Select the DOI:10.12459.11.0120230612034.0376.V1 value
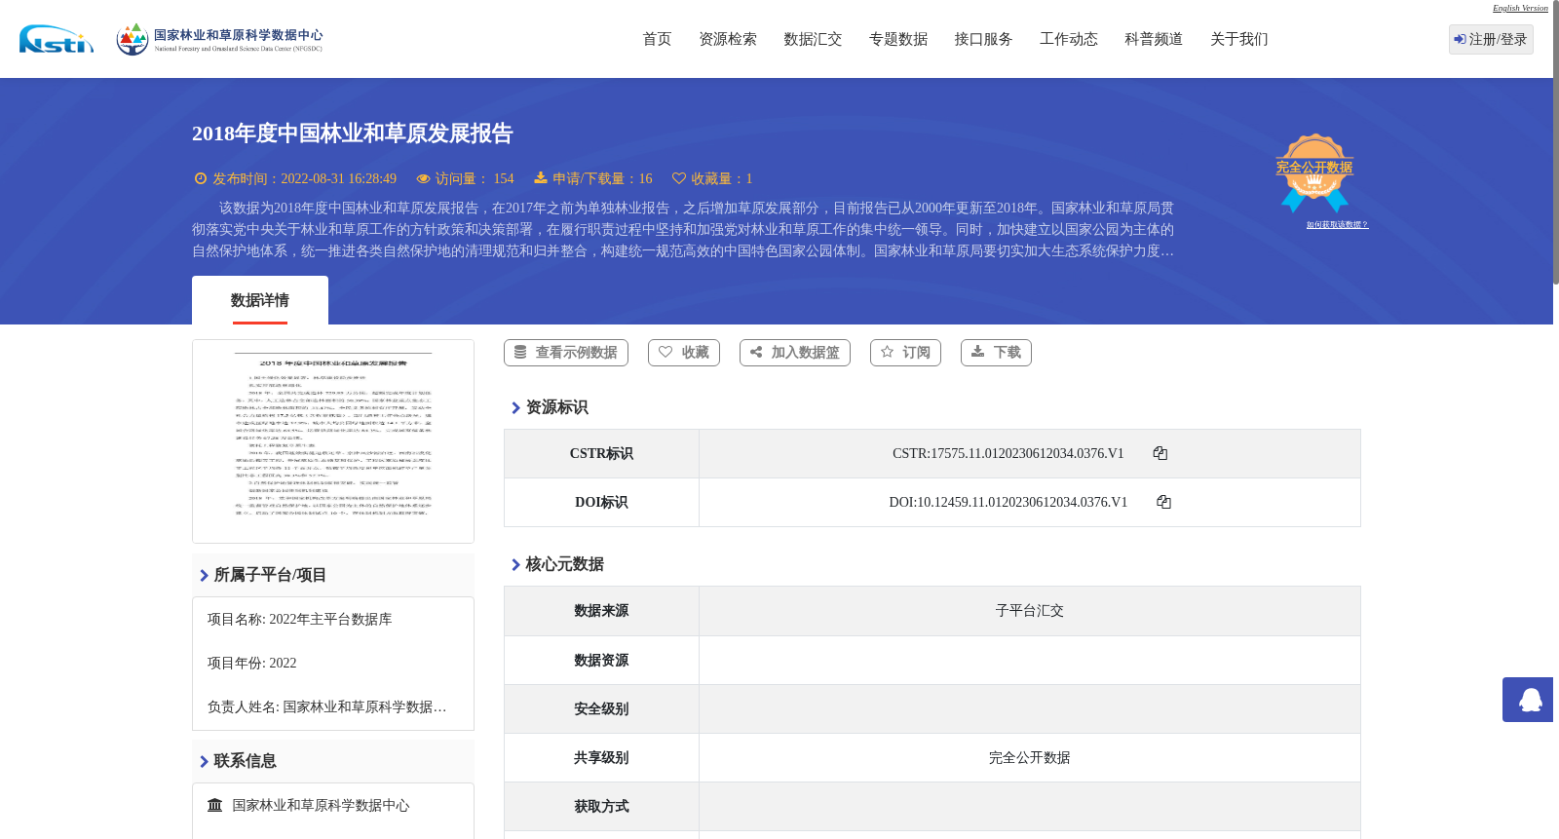 tap(1008, 502)
